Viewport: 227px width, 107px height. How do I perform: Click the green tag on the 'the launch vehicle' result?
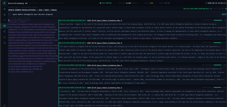73,43
